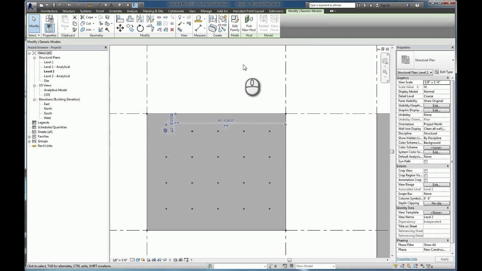Click the Trim/Extend to corner icon
The height and width of the screenshot is (271, 482).
point(150,28)
